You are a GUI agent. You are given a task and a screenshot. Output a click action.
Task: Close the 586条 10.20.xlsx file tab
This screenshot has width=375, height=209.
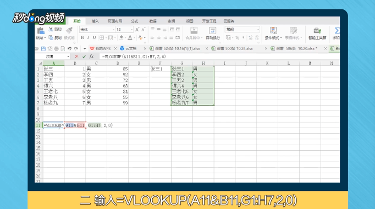click(x=326, y=48)
